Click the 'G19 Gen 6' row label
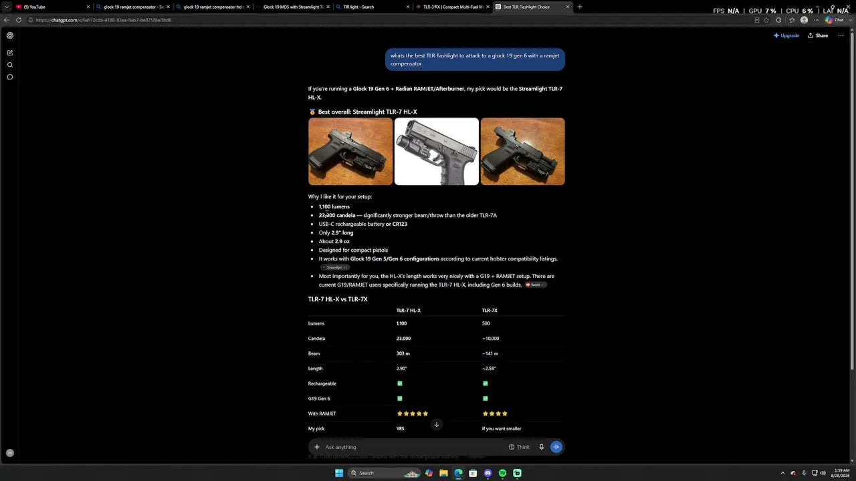This screenshot has width=856, height=481. coord(319,399)
